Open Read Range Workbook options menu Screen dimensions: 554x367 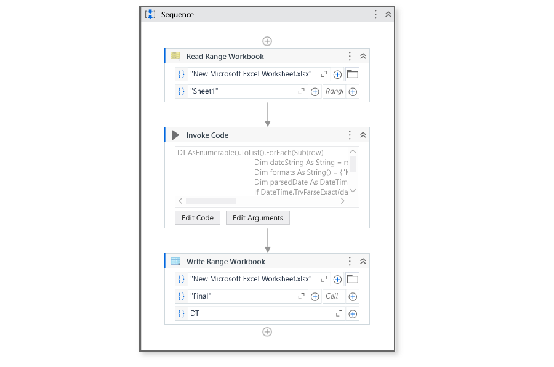tap(350, 56)
